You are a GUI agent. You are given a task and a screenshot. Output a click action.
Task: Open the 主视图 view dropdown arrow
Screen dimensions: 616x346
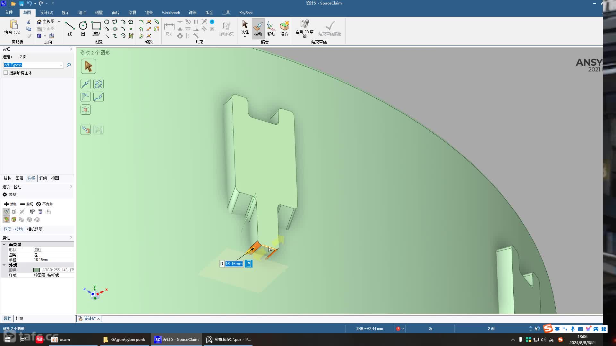coord(59,22)
